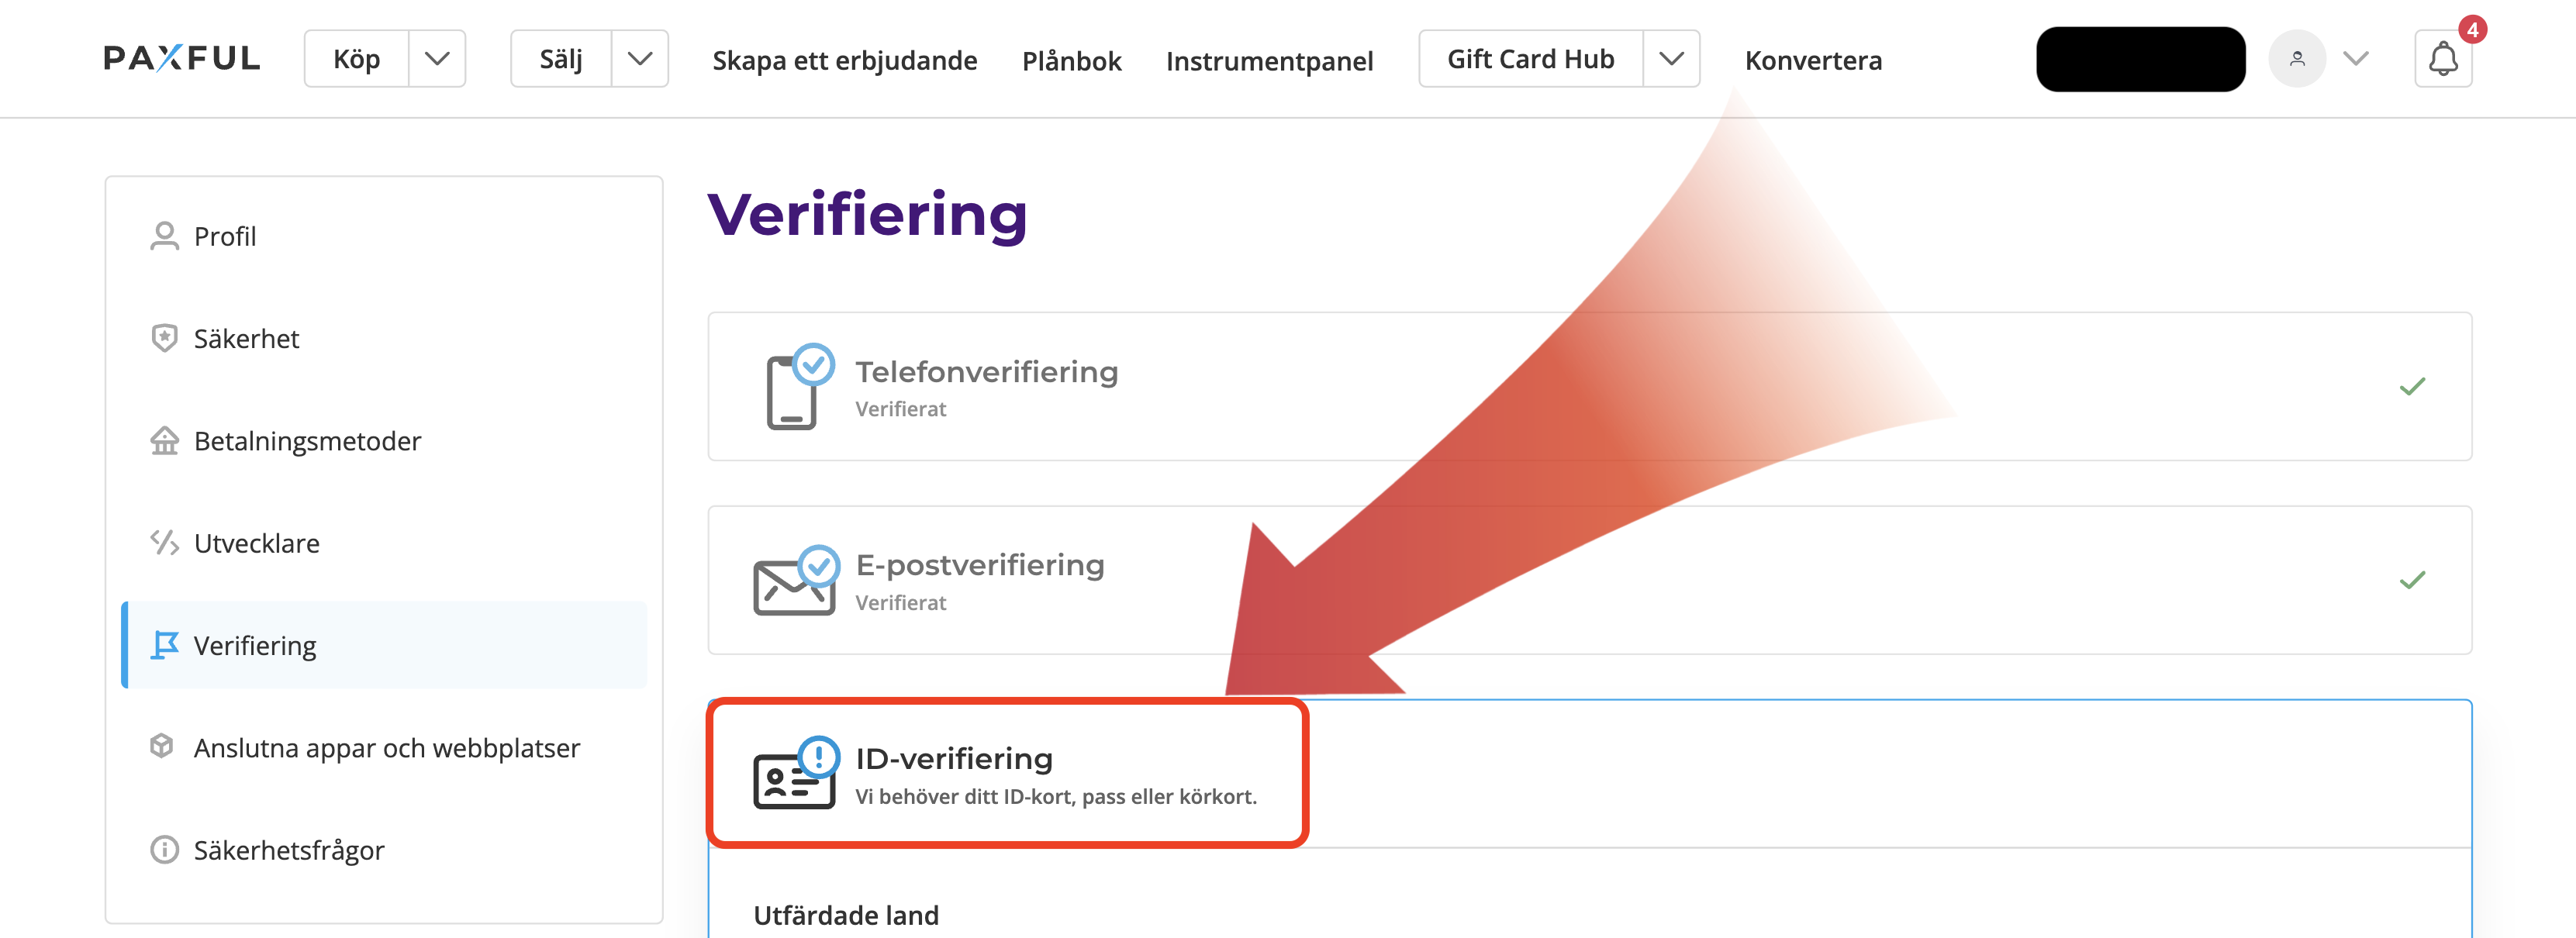Image resolution: width=2576 pixels, height=938 pixels.
Task: Expand the Sälj dropdown arrow
Action: pos(640,59)
